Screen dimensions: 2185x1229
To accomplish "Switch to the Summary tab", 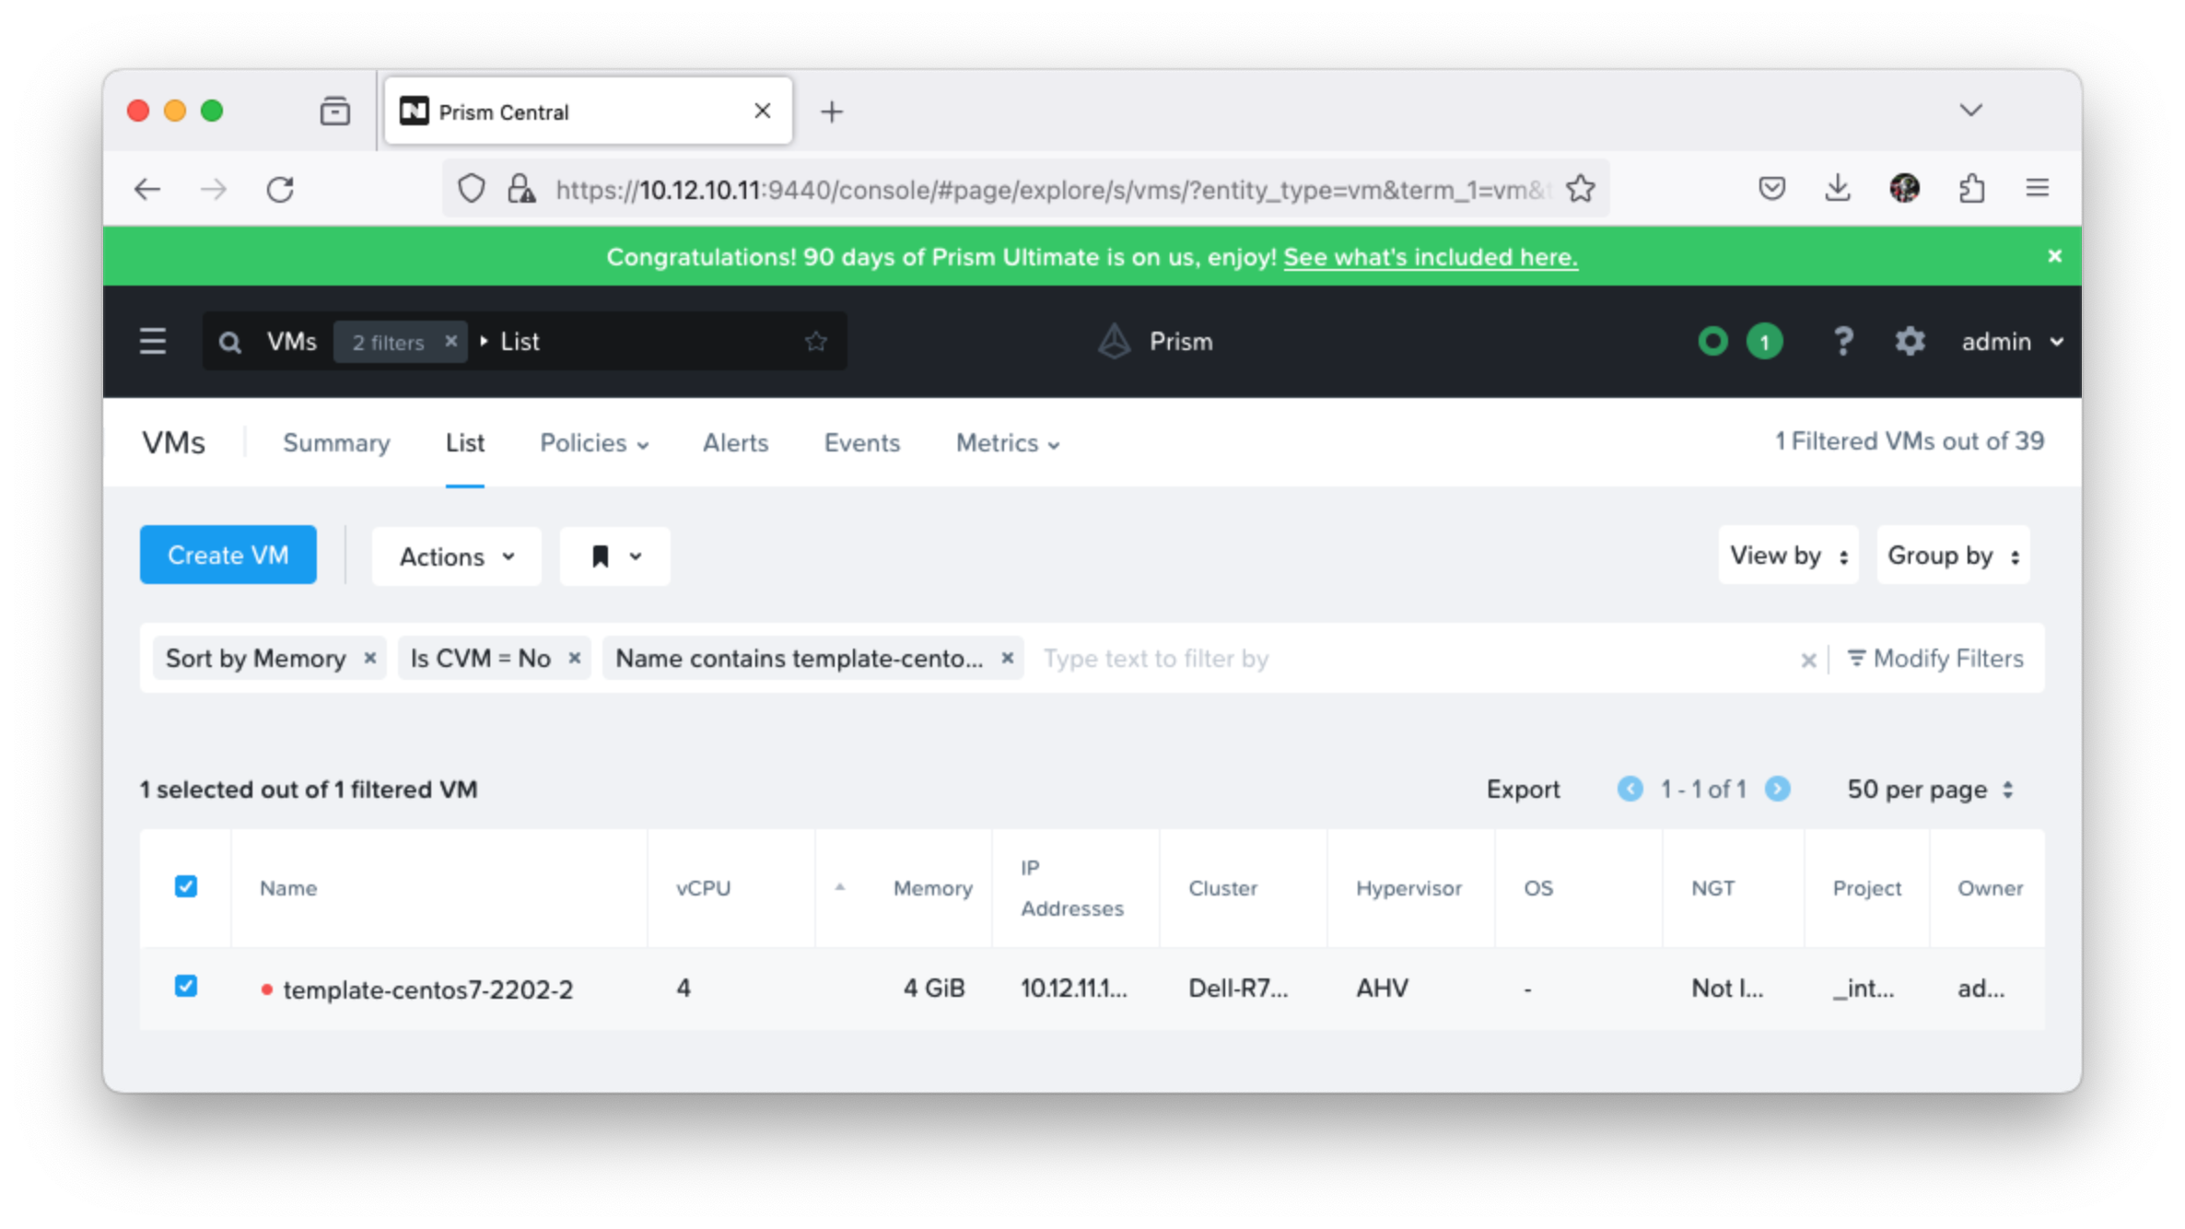I will [x=336, y=443].
